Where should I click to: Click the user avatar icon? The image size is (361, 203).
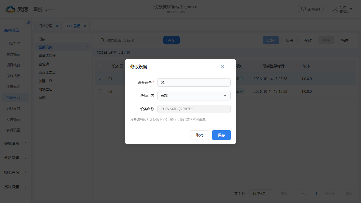[335, 10]
